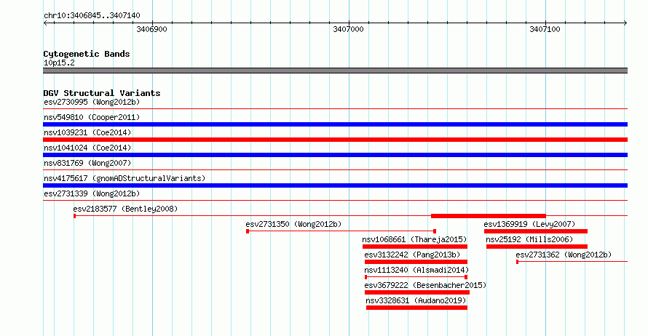The width and height of the screenshot is (648, 336).
Task: Click the ruler's right arrow end
Action: pyautogui.click(x=625, y=23)
